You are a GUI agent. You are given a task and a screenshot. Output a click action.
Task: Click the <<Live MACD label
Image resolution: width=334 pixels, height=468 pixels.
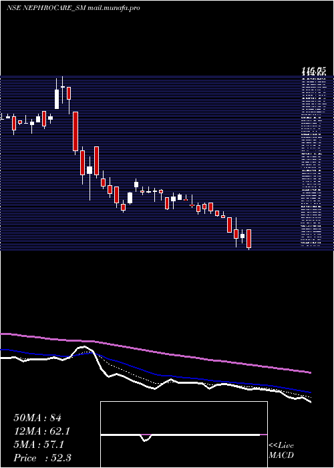[281, 450]
